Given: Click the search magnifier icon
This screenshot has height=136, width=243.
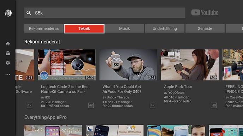Looking at the screenshot, I should [x=29, y=13].
